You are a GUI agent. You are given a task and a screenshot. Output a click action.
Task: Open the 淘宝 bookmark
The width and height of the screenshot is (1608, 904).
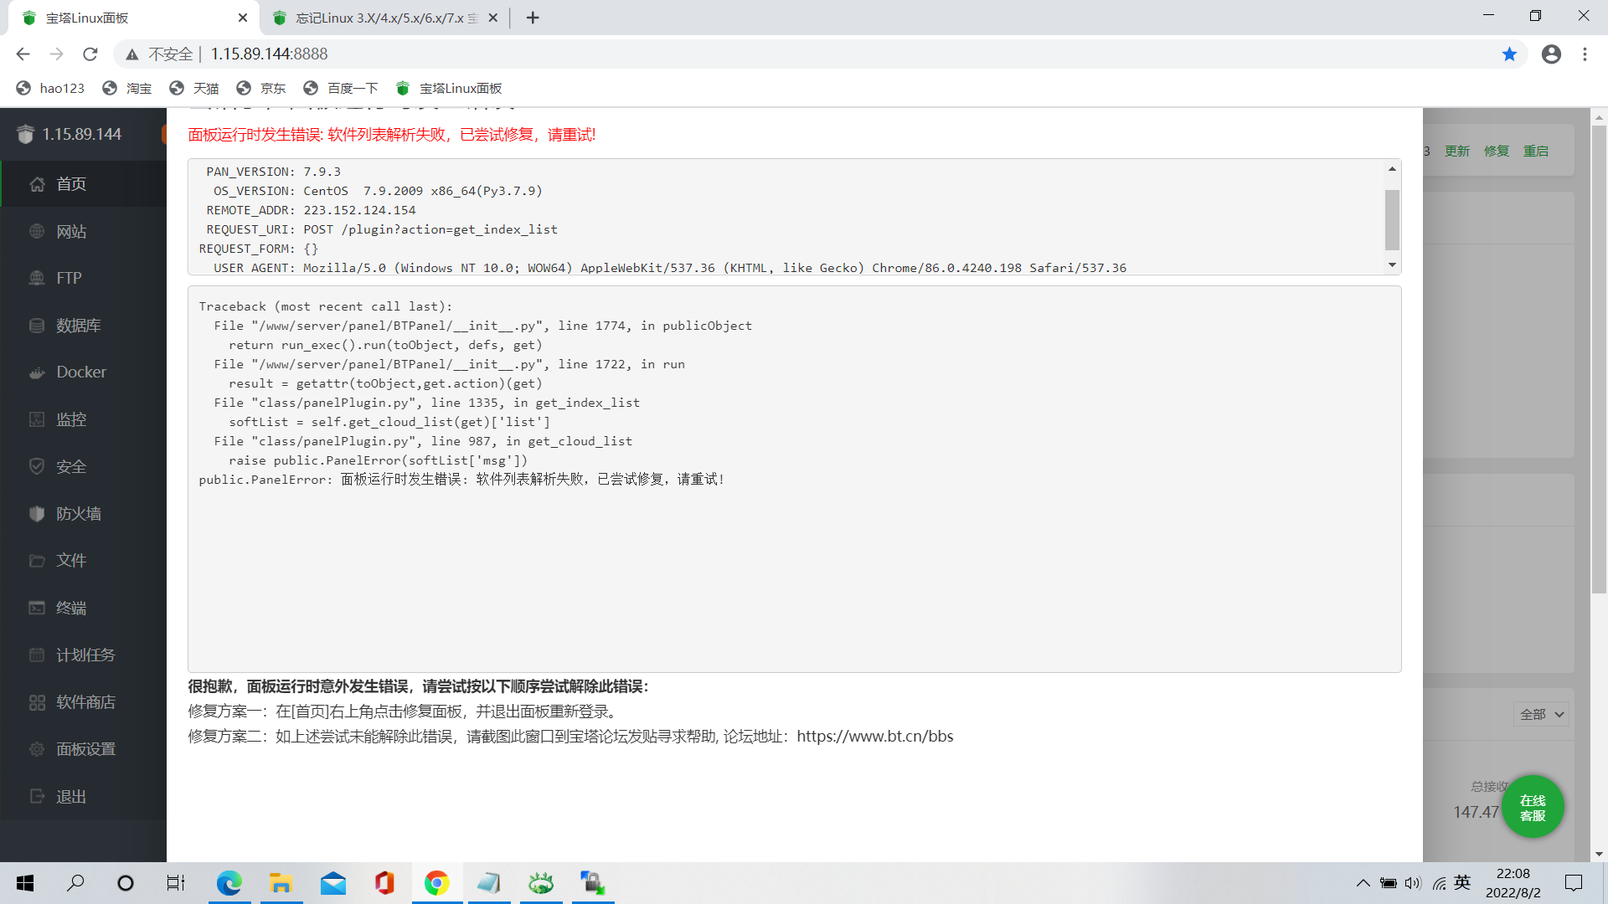pyautogui.click(x=127, y=89)
